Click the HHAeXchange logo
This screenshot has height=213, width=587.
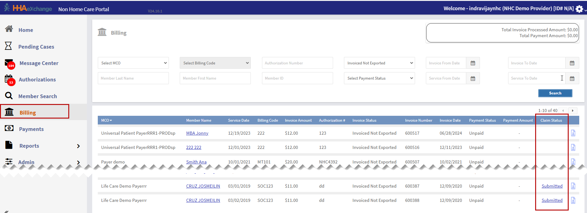[x=28, y=8]
